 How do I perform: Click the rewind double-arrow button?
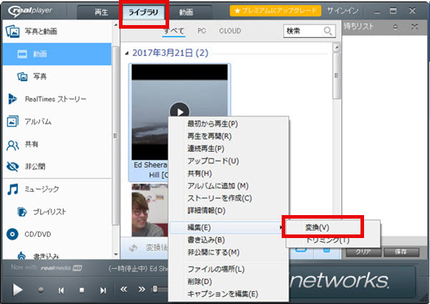pos(124,289)
